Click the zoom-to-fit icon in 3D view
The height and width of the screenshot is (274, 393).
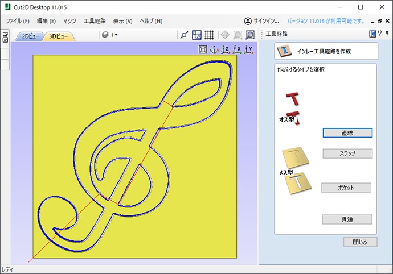(x=202, y=49)
